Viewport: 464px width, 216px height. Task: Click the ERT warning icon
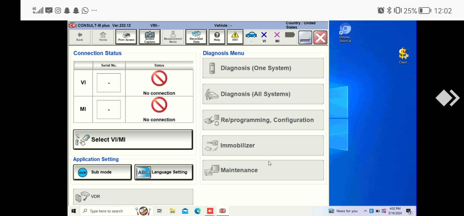click(235, 37)
